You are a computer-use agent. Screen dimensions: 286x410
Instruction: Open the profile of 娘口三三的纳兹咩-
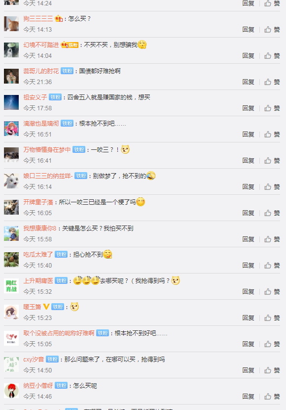click(x=48, y=176)
